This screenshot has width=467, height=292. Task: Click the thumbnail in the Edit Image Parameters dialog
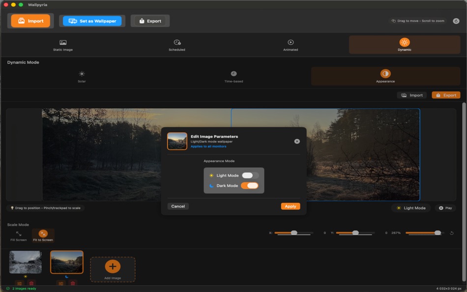pos(177,141)
